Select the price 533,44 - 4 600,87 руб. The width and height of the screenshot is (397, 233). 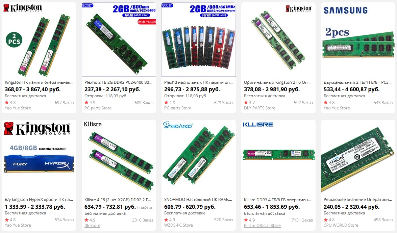click(x=351, y=89)
